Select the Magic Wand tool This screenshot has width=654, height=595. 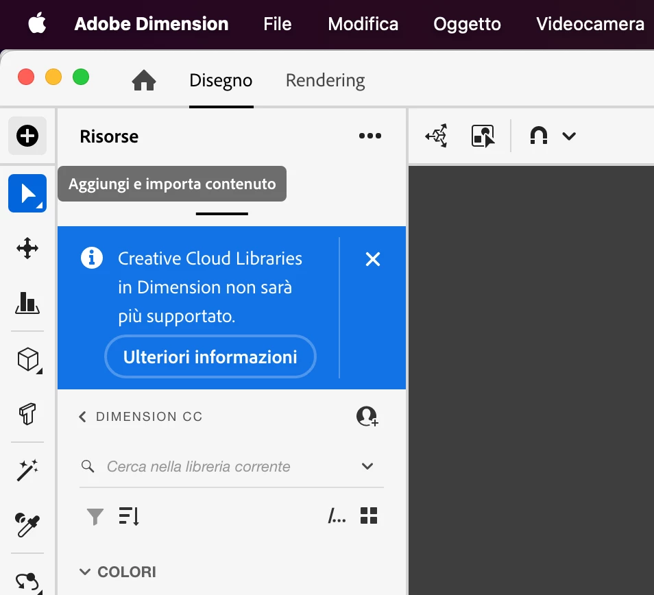(x=27, y=470)
